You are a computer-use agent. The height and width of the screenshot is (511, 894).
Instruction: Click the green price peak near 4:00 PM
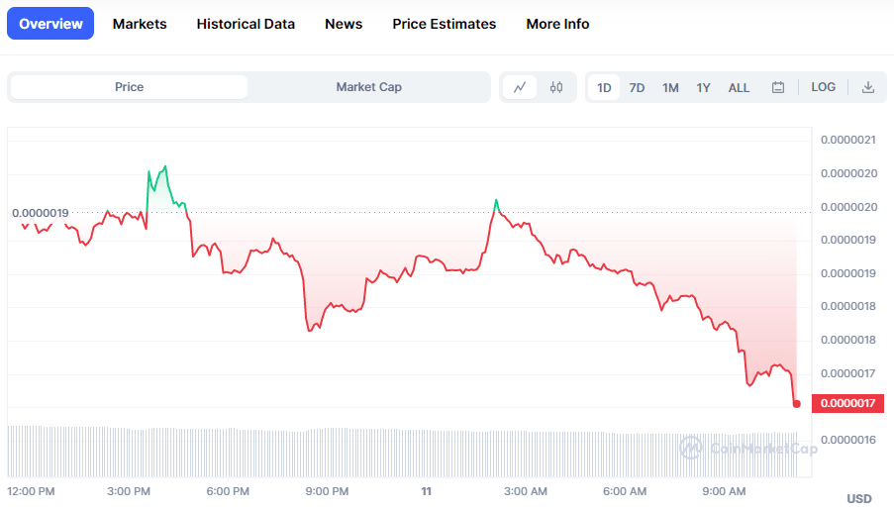pos(165,166)
